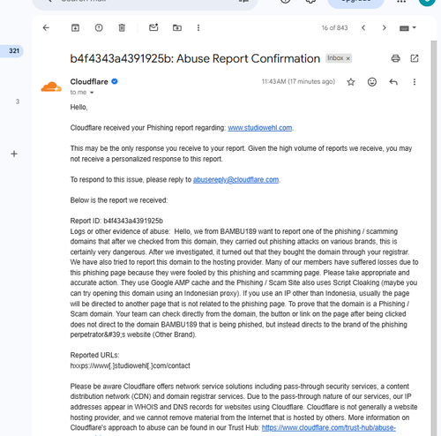Click the '16 of 843' counter
The height and width of the screenshot is (436, 441).
[334, 28]
